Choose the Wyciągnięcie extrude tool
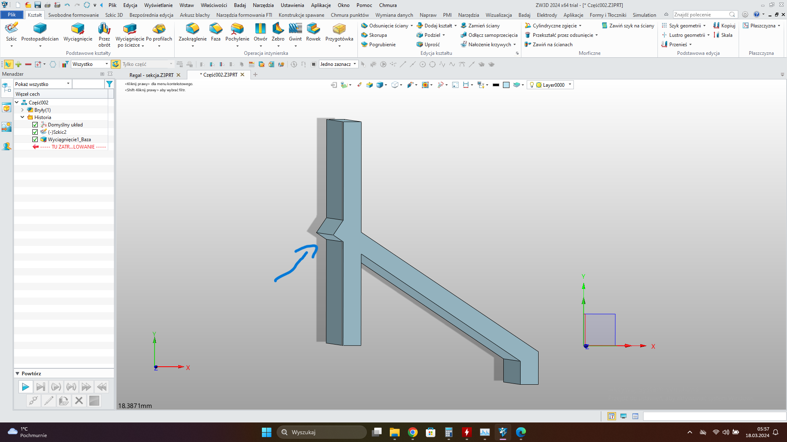This screenshot has width=787, height=442. 78,32
